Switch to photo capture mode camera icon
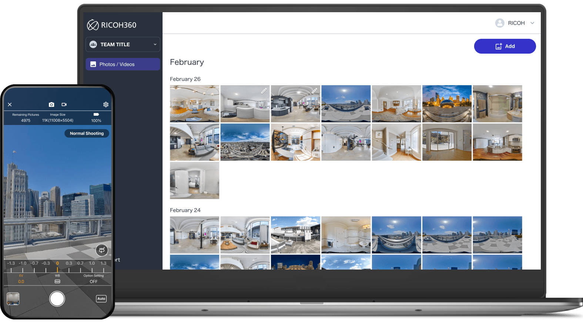583x335 pixels. [51, 105]
